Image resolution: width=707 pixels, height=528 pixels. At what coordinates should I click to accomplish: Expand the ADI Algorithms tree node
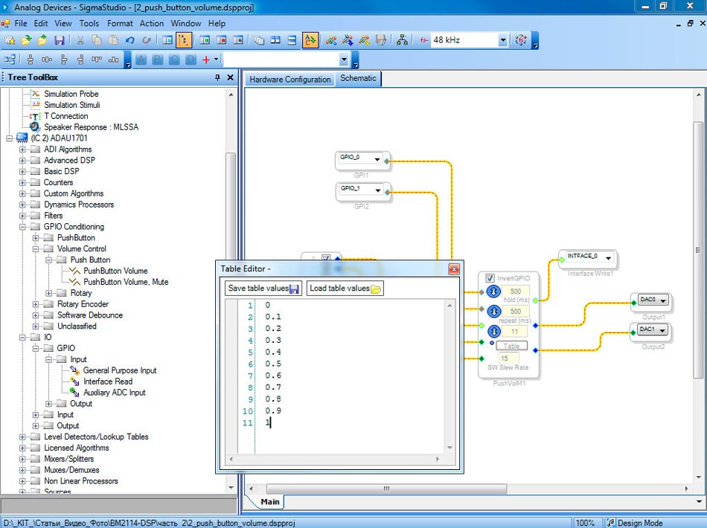tap(22, 149)
